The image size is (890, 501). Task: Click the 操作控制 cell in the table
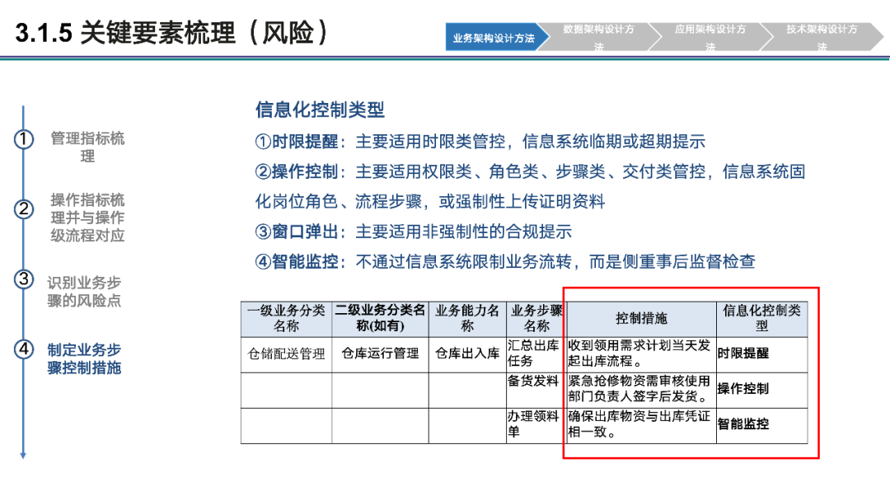[761, 390]
